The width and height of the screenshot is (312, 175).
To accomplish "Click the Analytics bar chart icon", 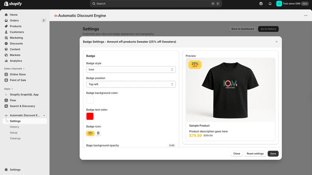I will point(6,61).
